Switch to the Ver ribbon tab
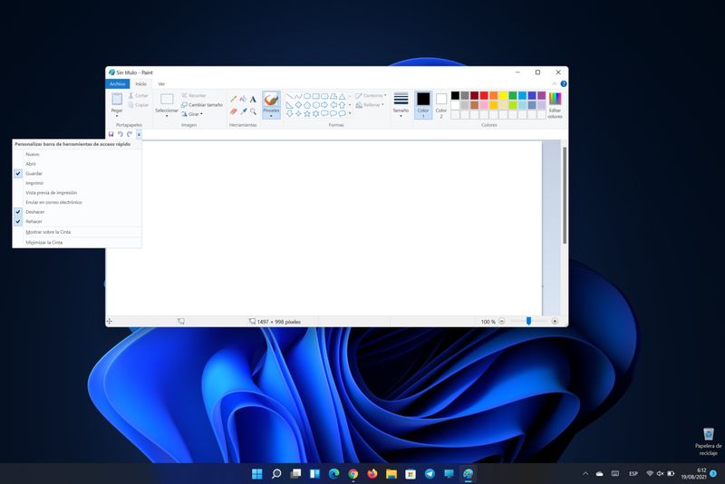This screenshot has width=725, height=484. pyautogui.click(x=161, y=83)
